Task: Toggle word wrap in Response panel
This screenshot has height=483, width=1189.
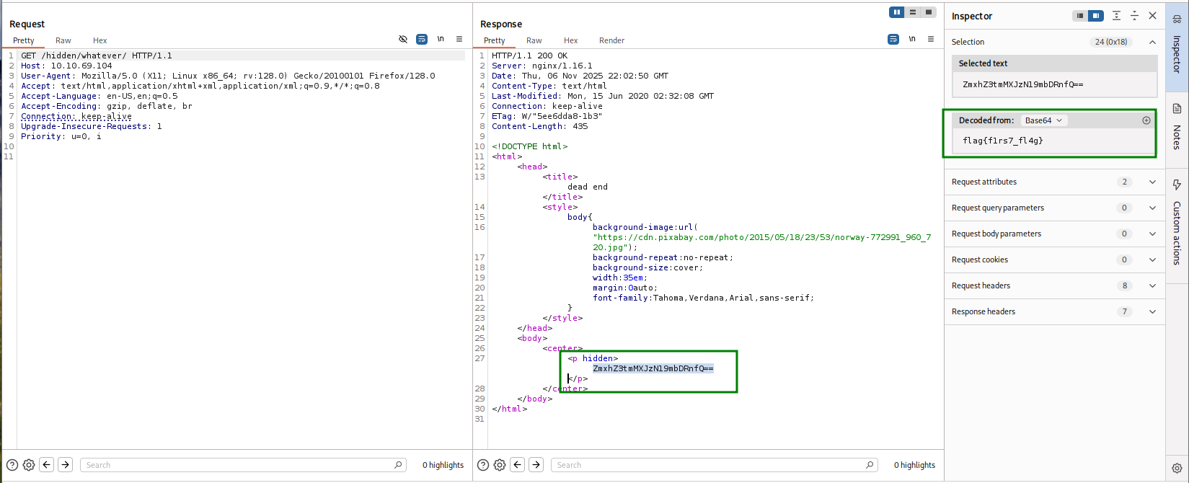Action: tap(893, 39)
